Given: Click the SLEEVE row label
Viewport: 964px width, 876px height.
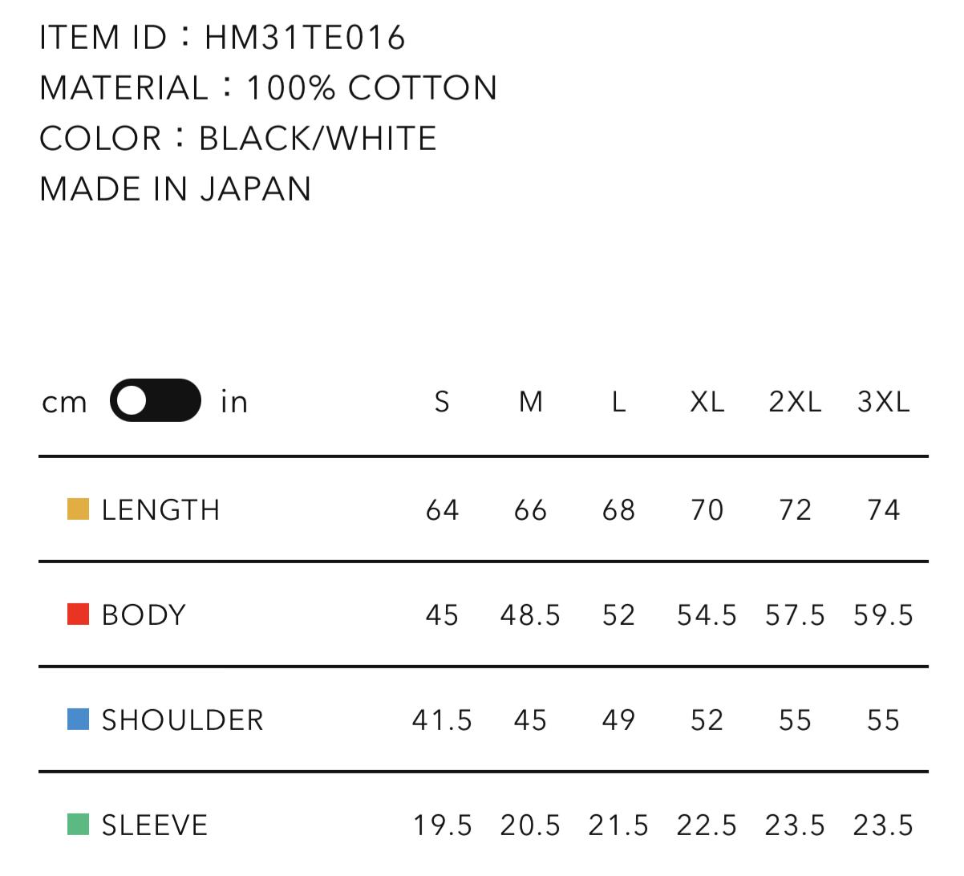Looking at the screenshot, I should click(152, 825).
